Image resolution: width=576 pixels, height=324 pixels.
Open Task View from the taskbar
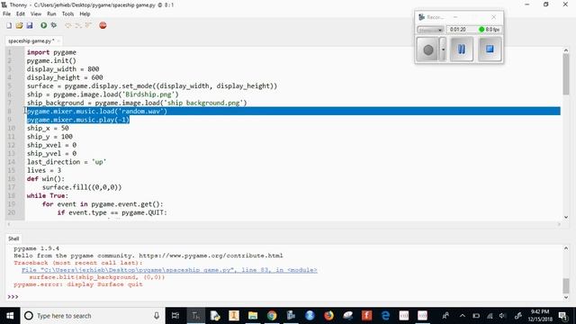point(175,316)
